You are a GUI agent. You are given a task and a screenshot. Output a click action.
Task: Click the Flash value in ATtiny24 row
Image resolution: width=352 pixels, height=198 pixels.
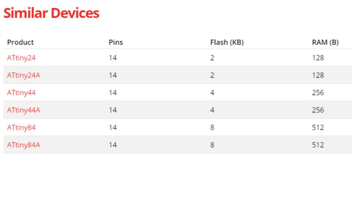(x=212, y=58)
